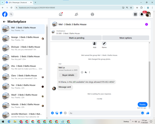Open more options for Mel Lo message
The width and height of the screenshot is (155, 124).
click(x=89, y=72)
